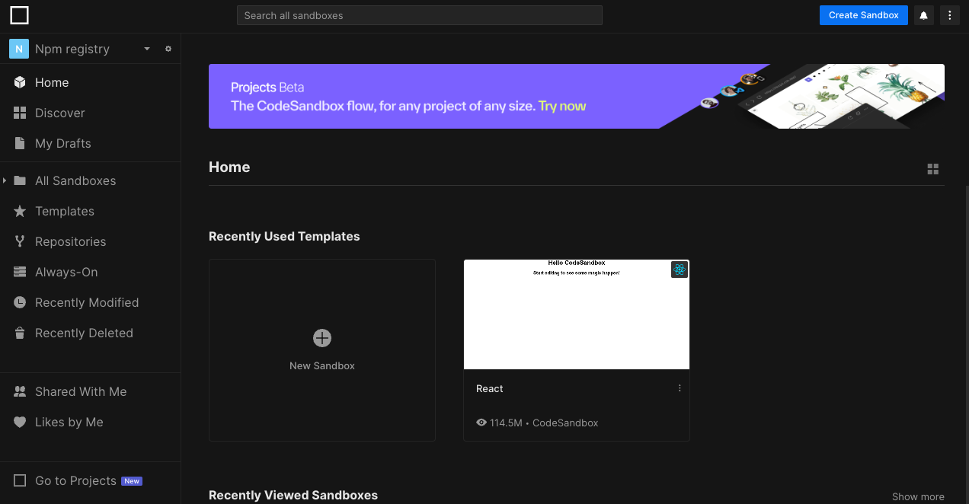Select Templates in the sidebar

[90, 211]
